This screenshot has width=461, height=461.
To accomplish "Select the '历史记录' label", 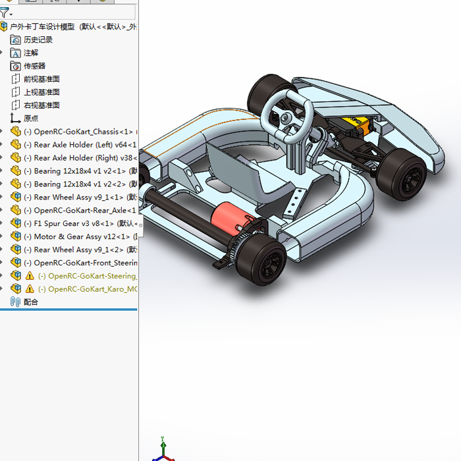I will click(38, 40).
